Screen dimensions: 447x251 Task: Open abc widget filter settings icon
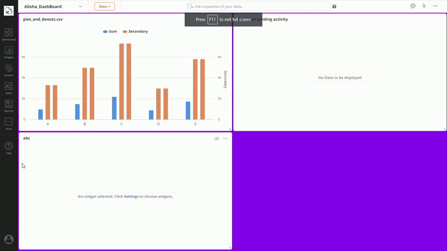point(217,139)
